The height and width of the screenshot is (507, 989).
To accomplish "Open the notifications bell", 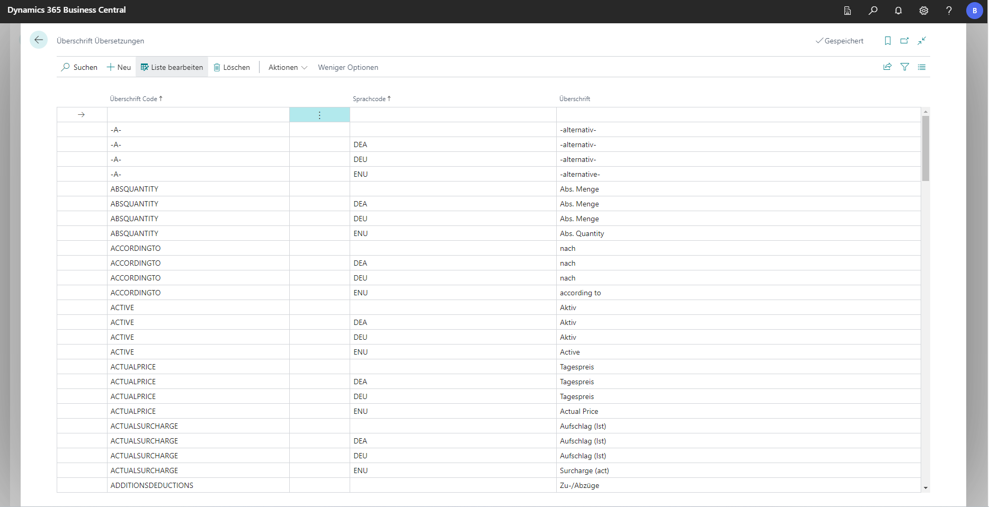I will 898,11.
